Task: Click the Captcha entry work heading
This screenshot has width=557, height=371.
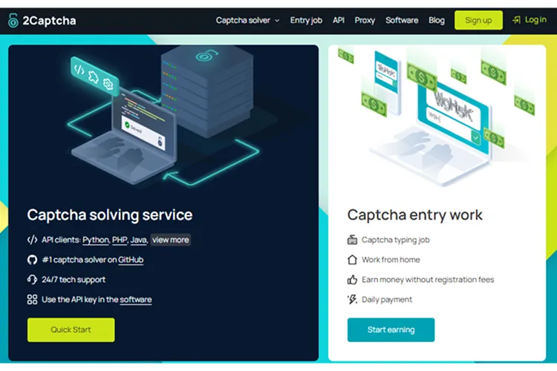Action: click(x=415, y=214)
